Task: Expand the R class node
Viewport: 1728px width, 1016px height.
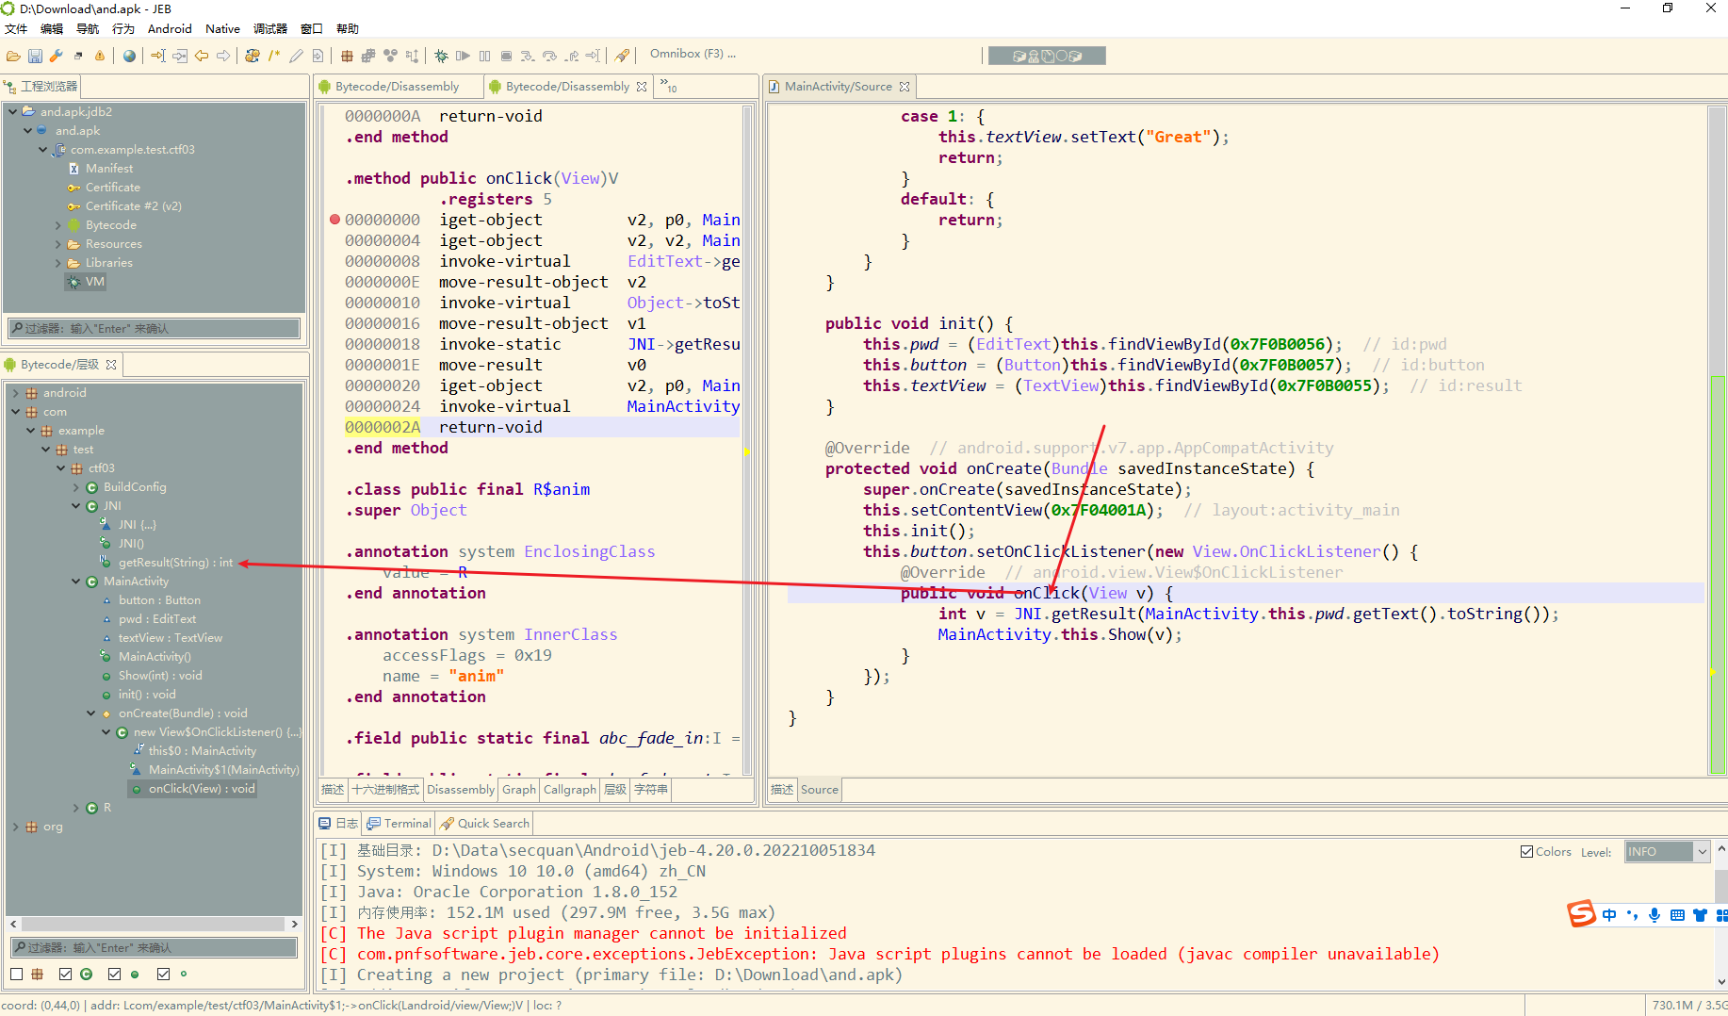Action: [76, 808]
